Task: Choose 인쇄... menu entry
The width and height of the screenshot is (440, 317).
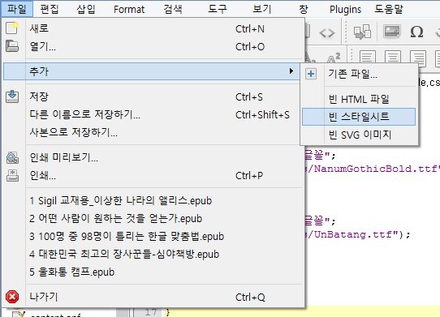Action: [x=153, y=176]
